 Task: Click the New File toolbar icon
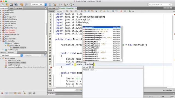tap(3, 5)
